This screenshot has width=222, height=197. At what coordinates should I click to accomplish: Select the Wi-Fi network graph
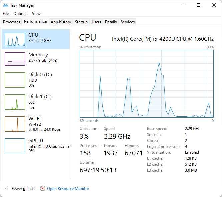click(15, 124)
